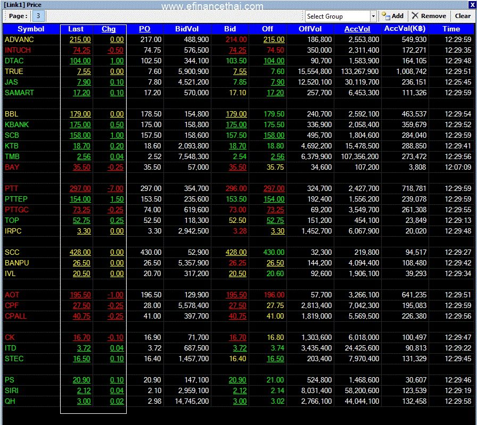477x425 pixels.
Task: Select the CPALL symbol
Action: click(15, 316)
